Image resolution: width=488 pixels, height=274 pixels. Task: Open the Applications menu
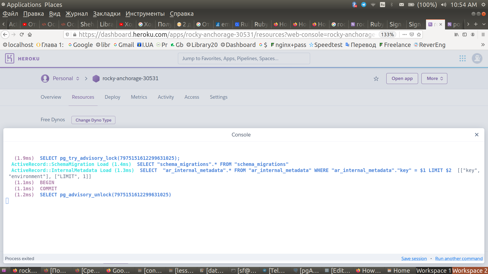pos(24,5)
